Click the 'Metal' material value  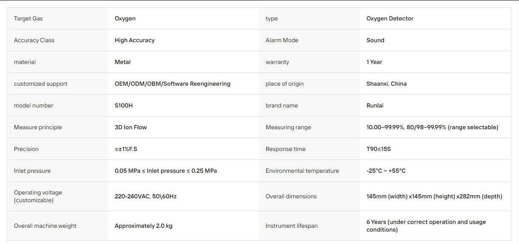[122, 62]
